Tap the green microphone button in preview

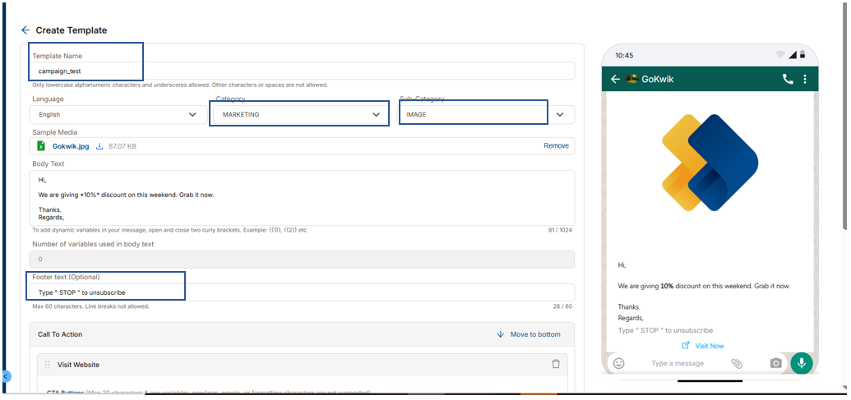[x=802, y=363]
